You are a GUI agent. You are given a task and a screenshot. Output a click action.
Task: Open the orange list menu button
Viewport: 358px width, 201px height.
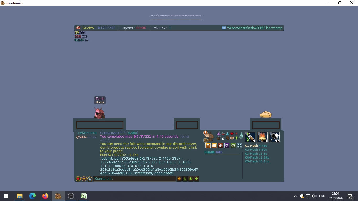tap(214, 145)
